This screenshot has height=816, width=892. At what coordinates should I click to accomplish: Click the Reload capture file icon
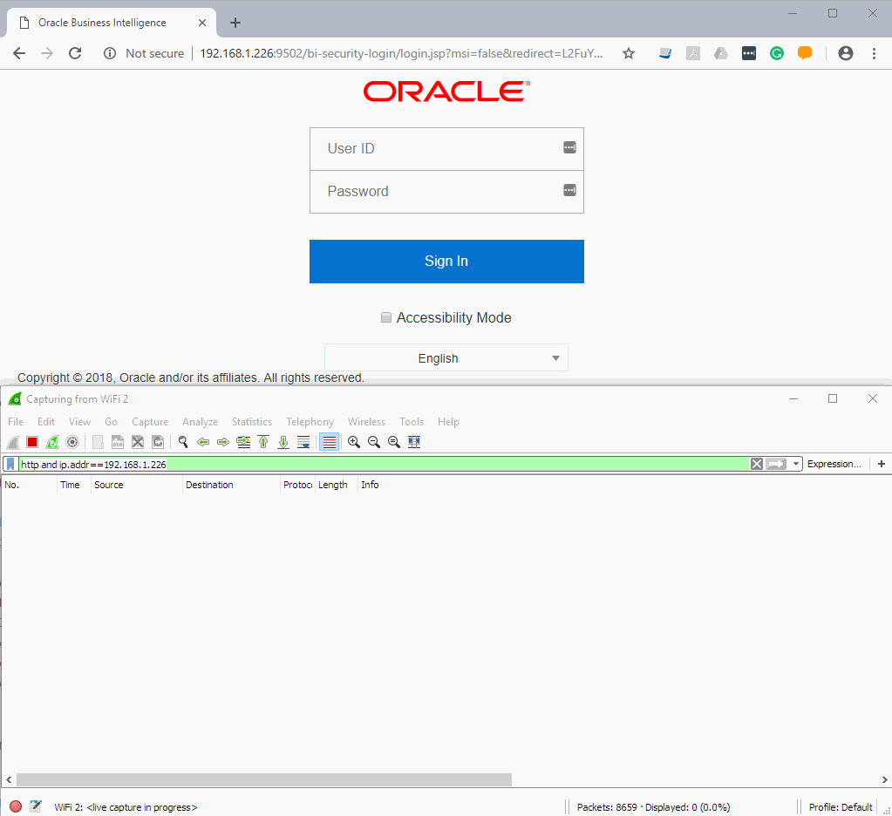(x=158, y=442)
